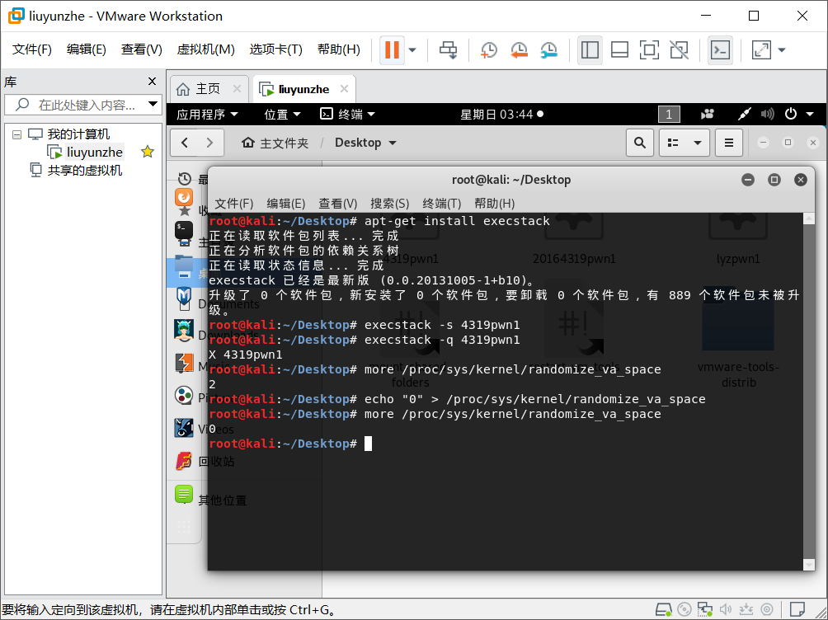Viewport: 828px width, 620px height.
Task: Open terminal 搜索(S) menu
Action: [x=390, y=204]
